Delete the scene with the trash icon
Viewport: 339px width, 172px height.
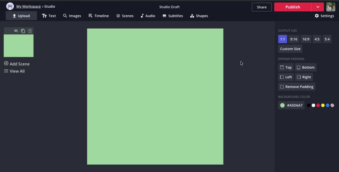click(x=30, y=31)
